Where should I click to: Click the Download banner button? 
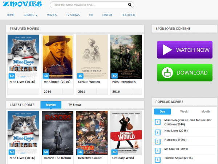[x=185, y=72]
